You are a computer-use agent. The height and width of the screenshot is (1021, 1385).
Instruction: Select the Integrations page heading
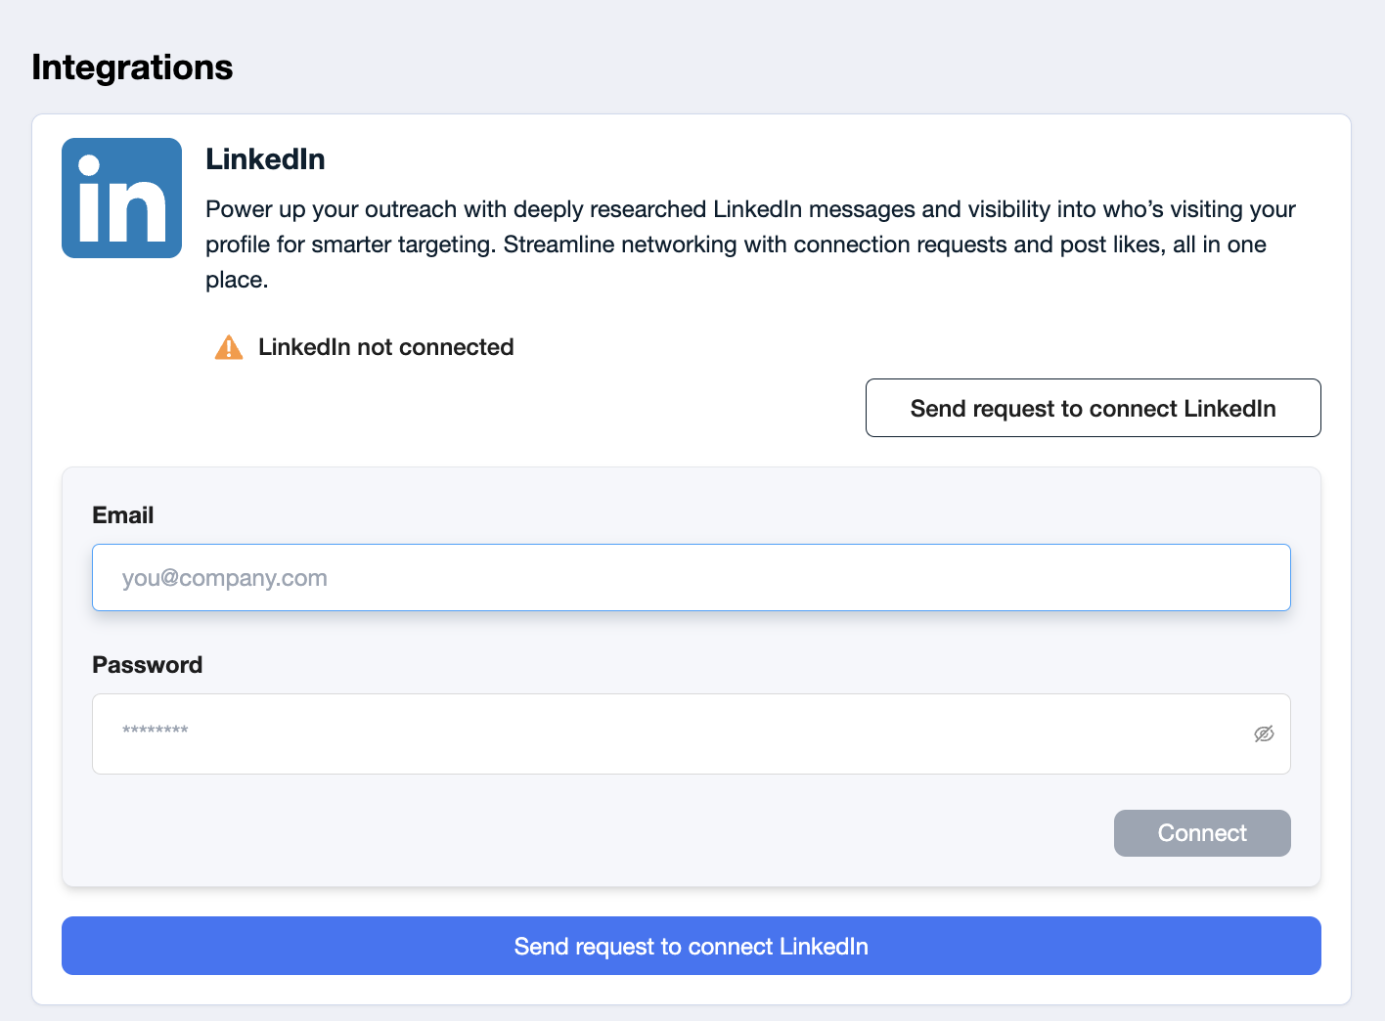[132, 67]
